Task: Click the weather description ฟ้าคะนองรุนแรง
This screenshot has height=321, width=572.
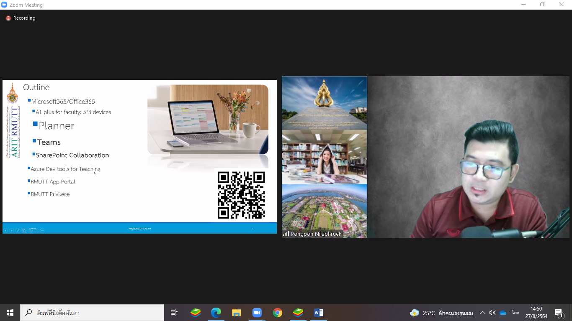Action: [456, 313]
